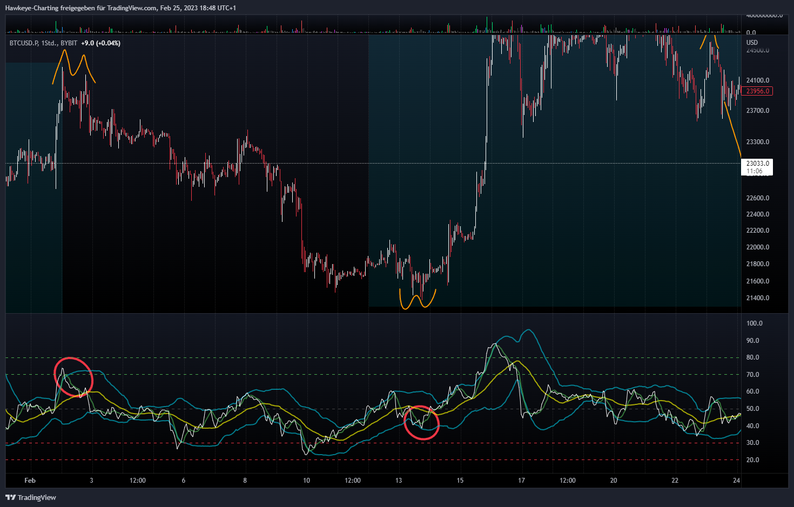This screenshot has height=507, width=794.
Task: Click the 21400.0 price axis label
Action: pos(757,298)
